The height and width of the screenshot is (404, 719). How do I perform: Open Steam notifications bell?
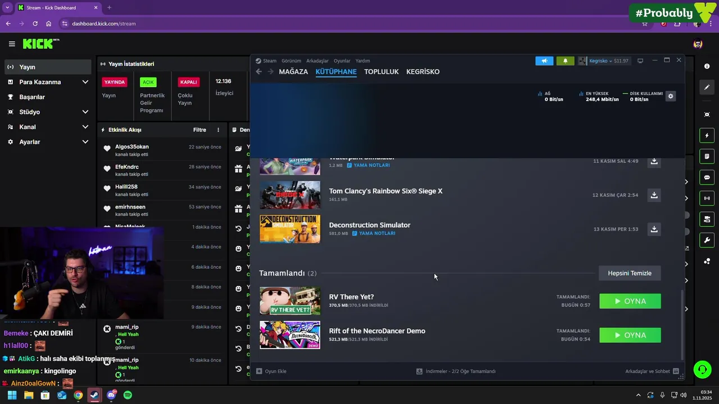[x=565, y=61]
